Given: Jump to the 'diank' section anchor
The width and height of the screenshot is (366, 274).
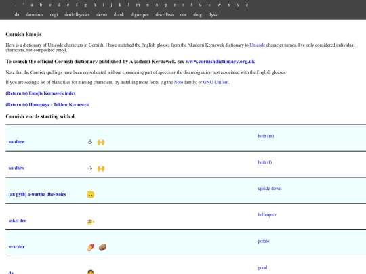Looking at the screenshot, I should pos(119,14).
